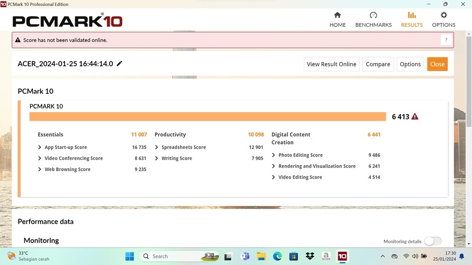Image resolution: width=472 pixels, height=265 pixels.
Task: Close the result with the orange Close button
Action: click(437, 64)
